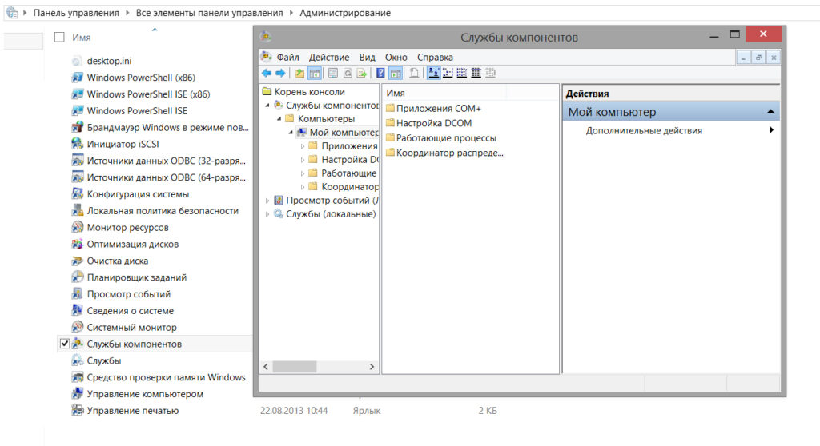Expand the Просмотр событий tree node

[x=267, y=201]
